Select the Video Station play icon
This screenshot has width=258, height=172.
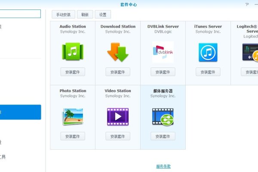pos(118,117)
